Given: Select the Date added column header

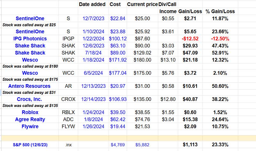Looking at the screenshot, I should pyautogui.click(x=92, y=4).
